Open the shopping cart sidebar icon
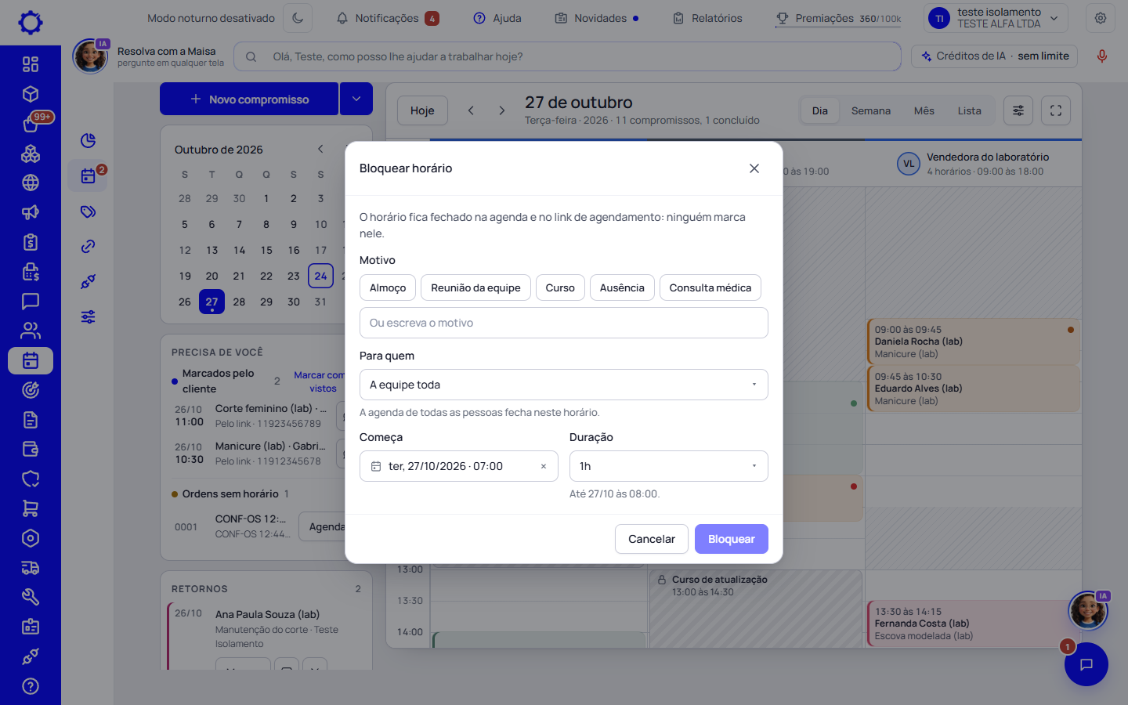Image resolution: width=1128 pixels, height=705 pixels. point(31,508)
